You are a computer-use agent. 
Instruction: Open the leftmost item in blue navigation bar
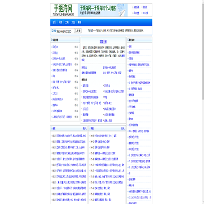coord(54,22)
